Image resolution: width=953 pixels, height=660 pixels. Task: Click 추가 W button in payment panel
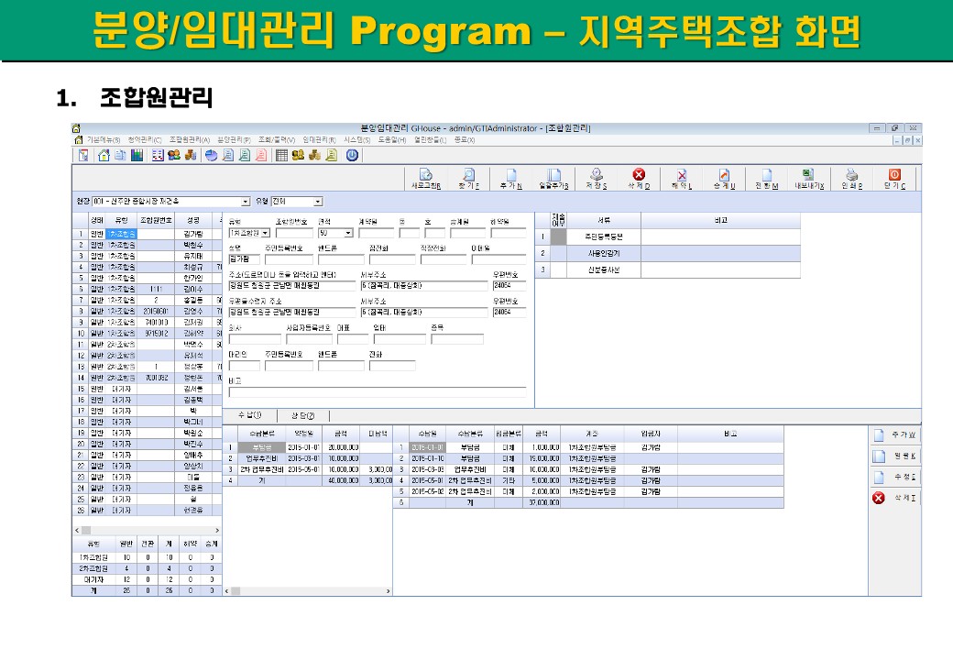[895, 434]
